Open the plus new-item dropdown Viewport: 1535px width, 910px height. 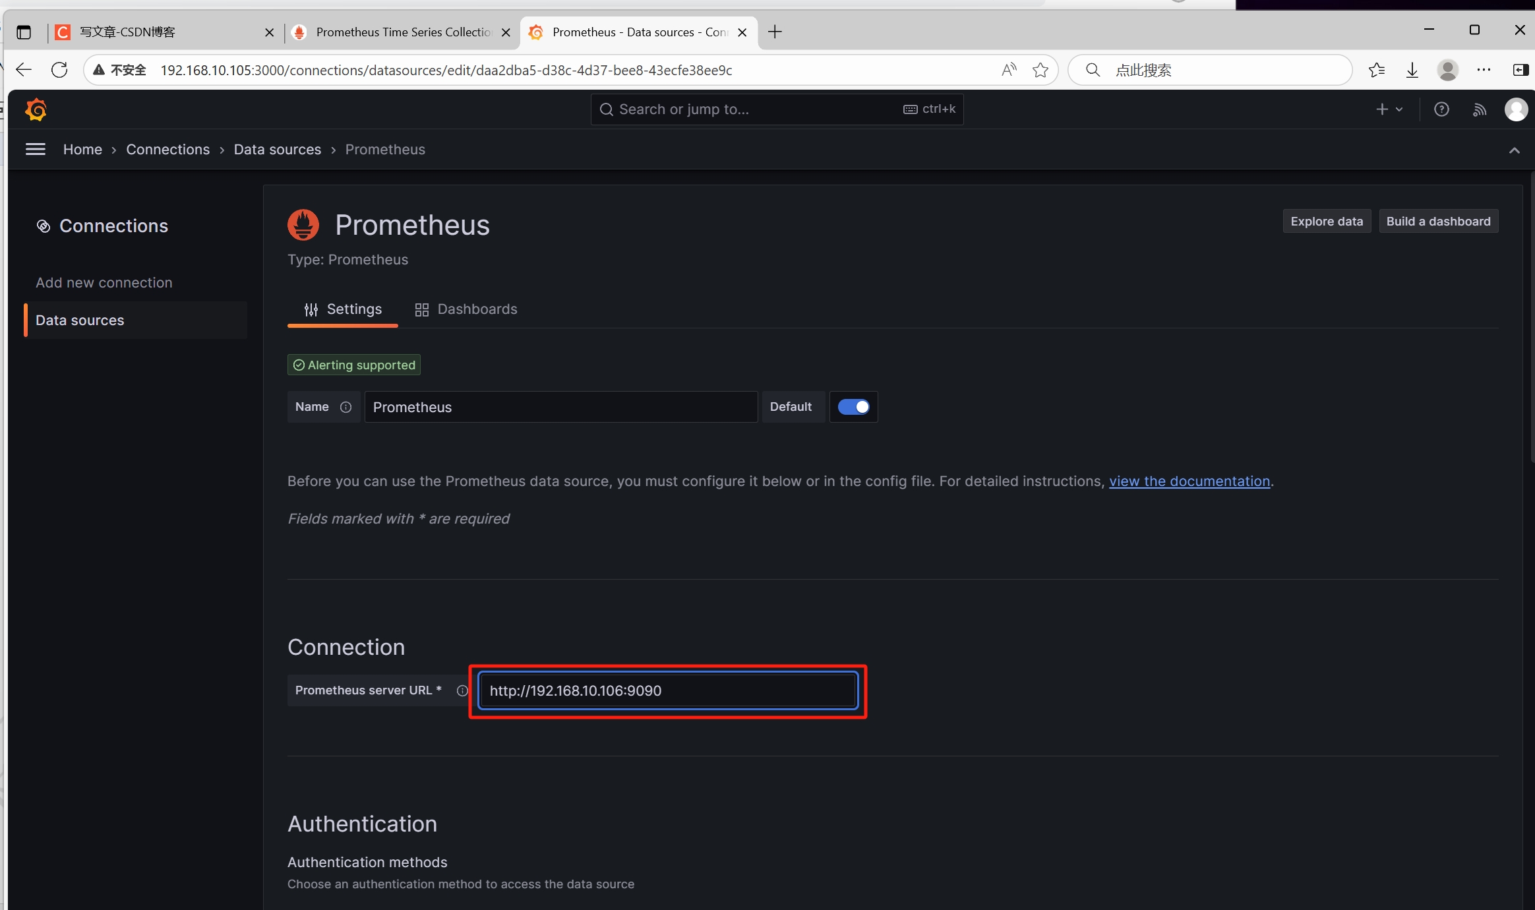click(1389, 109)
